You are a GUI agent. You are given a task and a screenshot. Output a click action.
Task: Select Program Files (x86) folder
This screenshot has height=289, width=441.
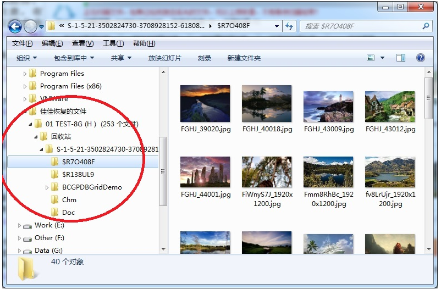(65, 86)
